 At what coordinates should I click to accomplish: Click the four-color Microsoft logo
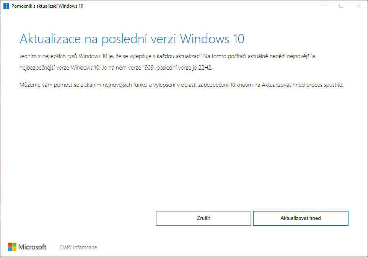click(12, 247)
